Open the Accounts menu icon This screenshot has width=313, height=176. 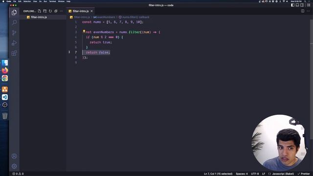pos(14,156)
